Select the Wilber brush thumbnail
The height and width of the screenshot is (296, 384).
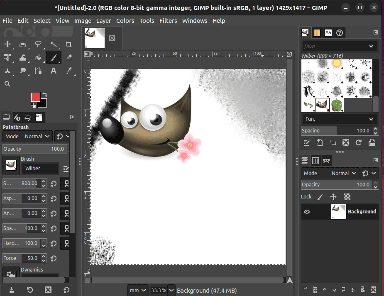pos(323,105)
